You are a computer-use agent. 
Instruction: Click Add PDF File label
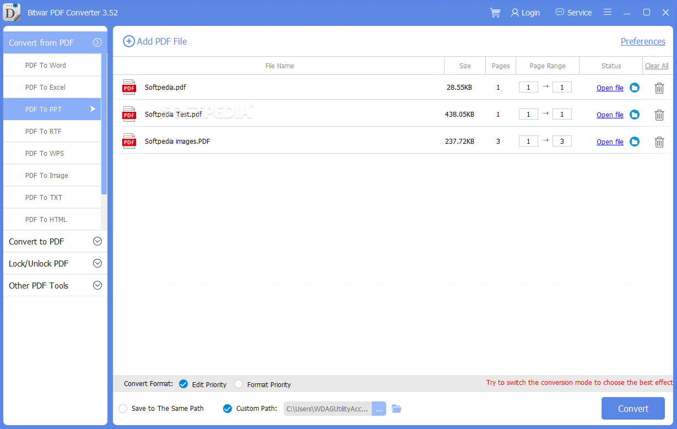click(162, 41)
